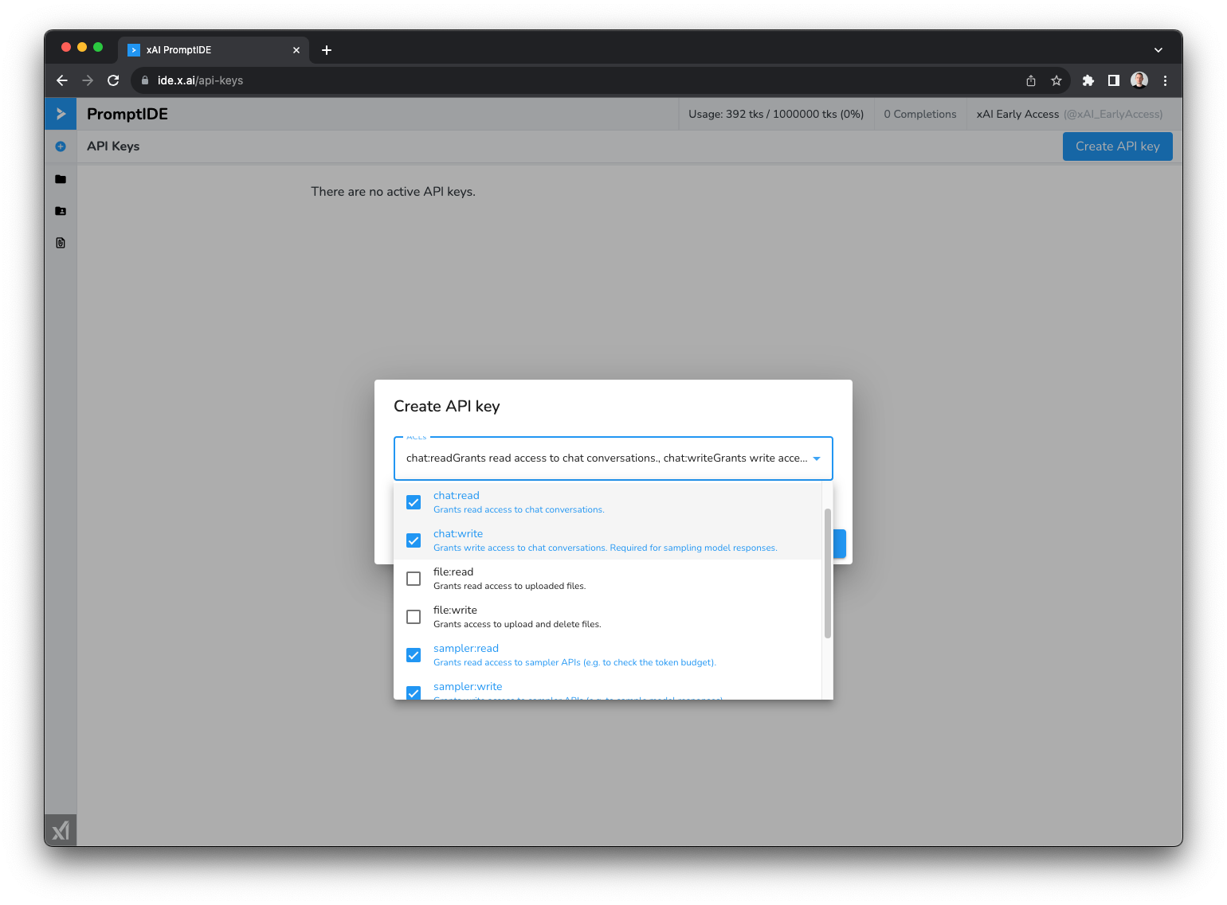This screenshot has width=1227, height=905.
Task: Open the document icon in sidebar
Action: [61, 243]
